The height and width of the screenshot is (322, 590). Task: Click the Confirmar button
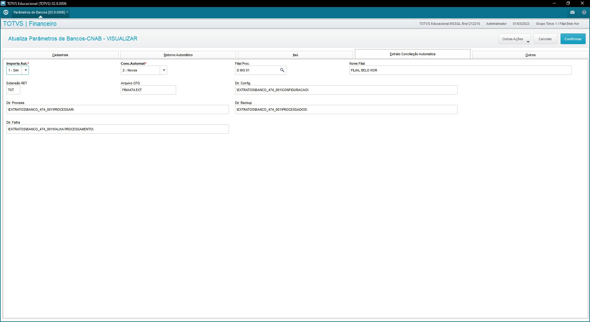coord(573,39)
